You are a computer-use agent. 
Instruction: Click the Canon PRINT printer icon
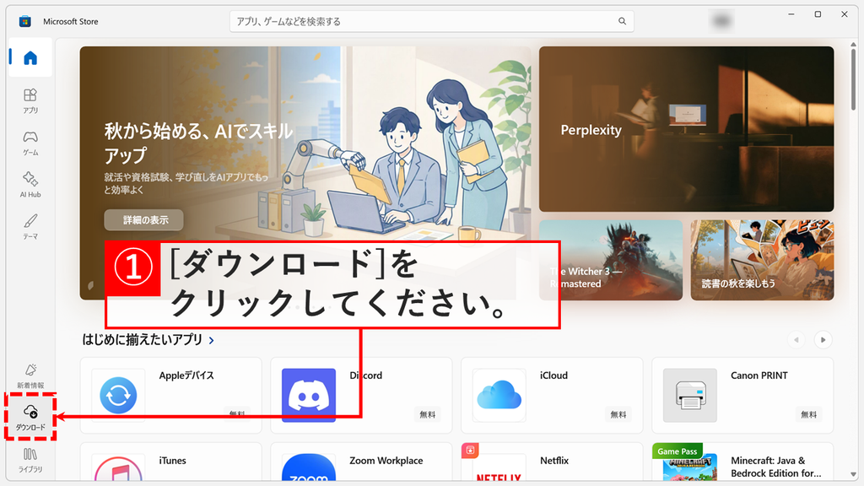(x=690, y=396)
